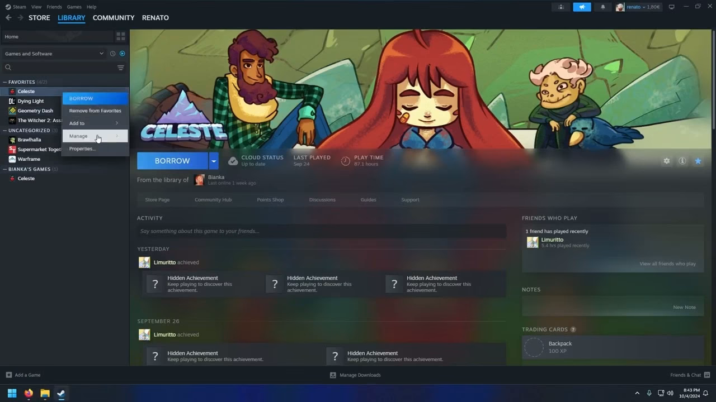This screenshot has height=402, width=716.
Task: Open advanced filters icon beside search
Action: 121,68
